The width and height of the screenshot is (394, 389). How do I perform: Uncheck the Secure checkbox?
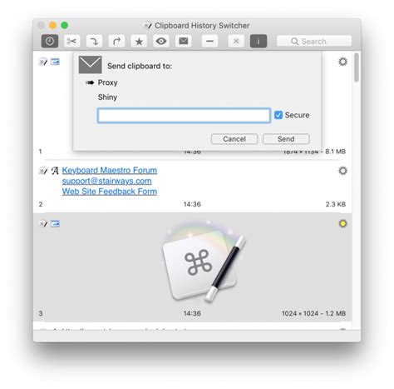pyautogui.click(x=278, y=115)
